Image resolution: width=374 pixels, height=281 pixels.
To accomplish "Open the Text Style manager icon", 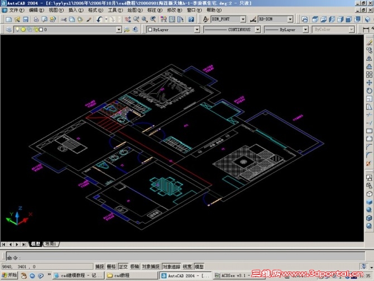I will (205, 20).
